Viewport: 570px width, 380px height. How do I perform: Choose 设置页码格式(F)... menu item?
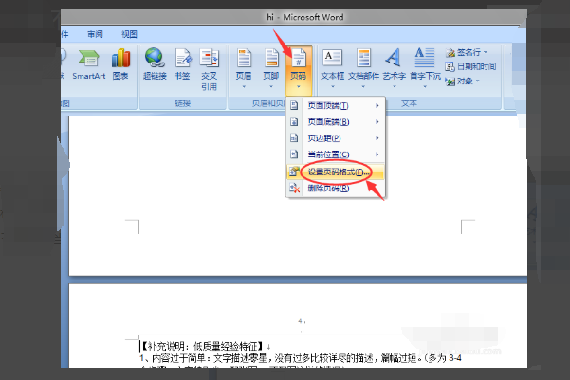336,172
